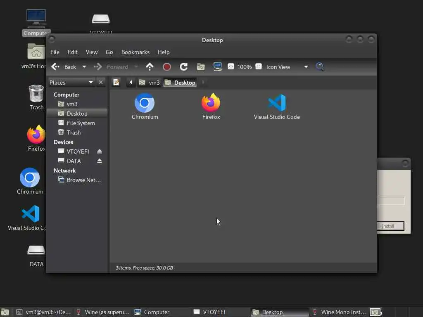This screenshot has height=317, width=423.
Task: Open the Go menu
Action: 109,52
